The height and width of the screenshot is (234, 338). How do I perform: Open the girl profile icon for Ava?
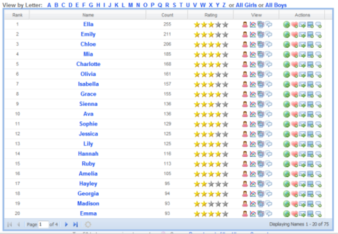point(245,114)
